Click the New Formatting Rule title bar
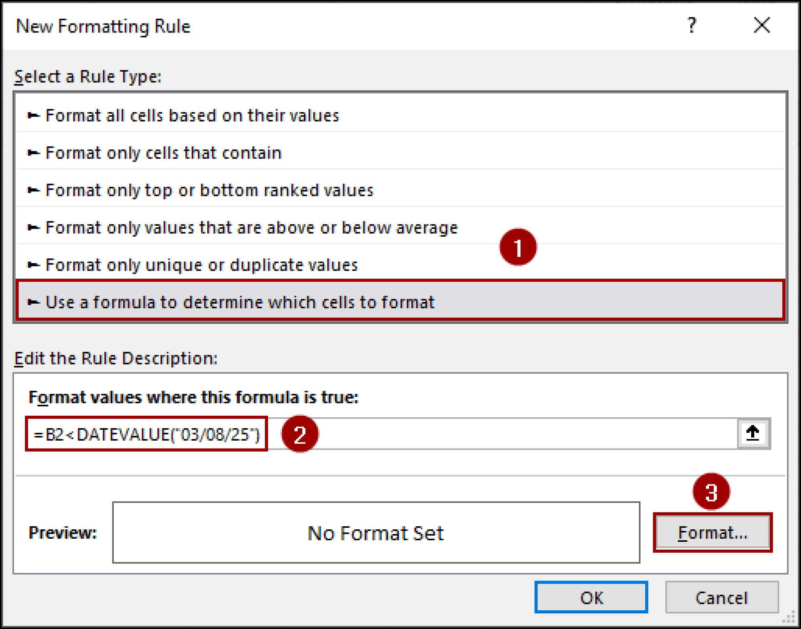Screen dimensions: 801x629 [x=103, y=26]
